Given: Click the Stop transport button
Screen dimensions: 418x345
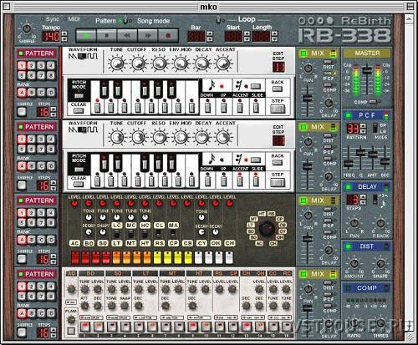Looking at the screenshot, I should [x=106, y=35].
